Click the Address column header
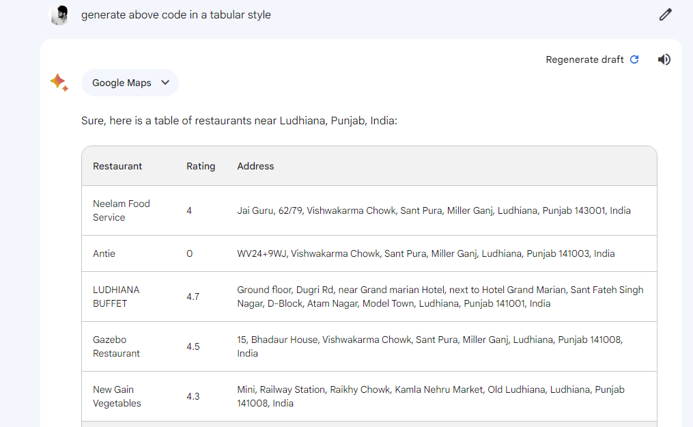693x427 pixels. tap(255, 166)
